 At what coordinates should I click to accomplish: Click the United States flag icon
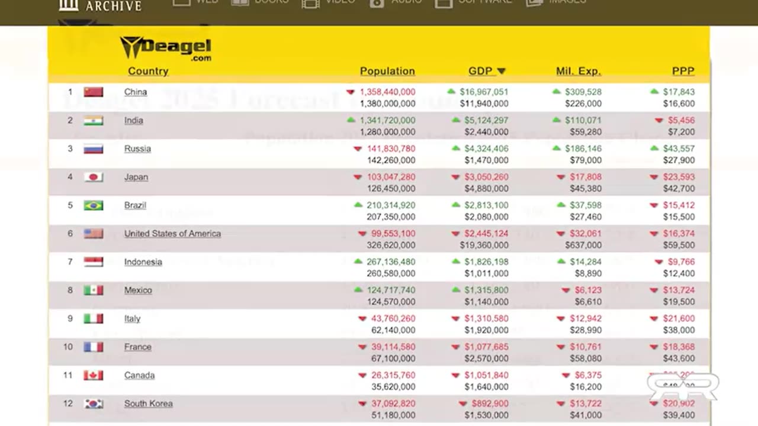click(94, 234)
